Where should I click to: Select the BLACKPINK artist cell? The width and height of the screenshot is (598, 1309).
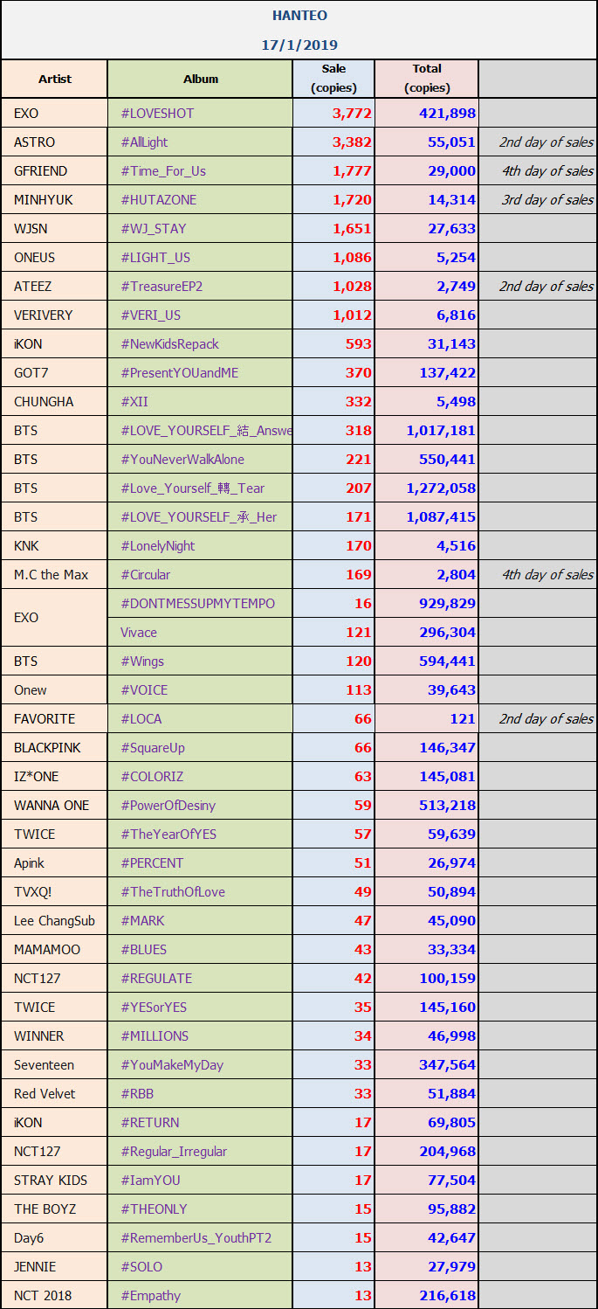click(48, 748)
